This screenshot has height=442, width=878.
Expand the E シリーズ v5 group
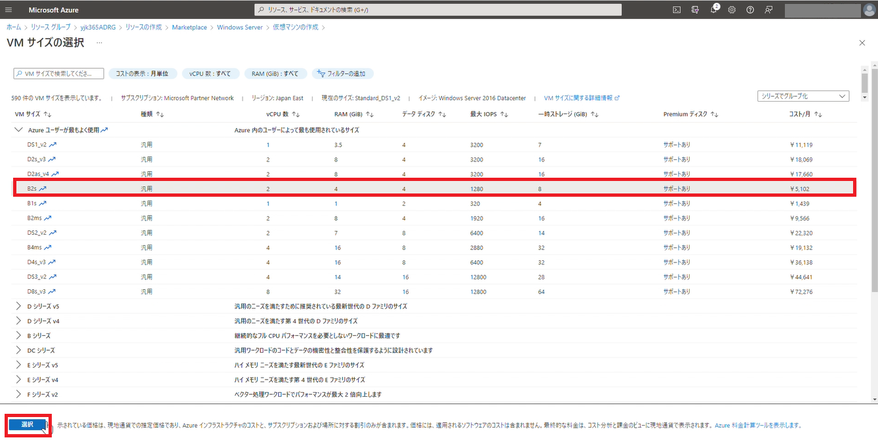coord(18,365)
